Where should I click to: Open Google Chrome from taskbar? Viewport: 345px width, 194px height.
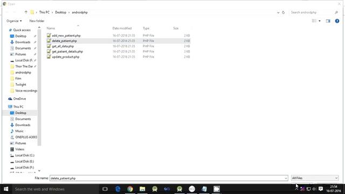click(x=130, y=189)
